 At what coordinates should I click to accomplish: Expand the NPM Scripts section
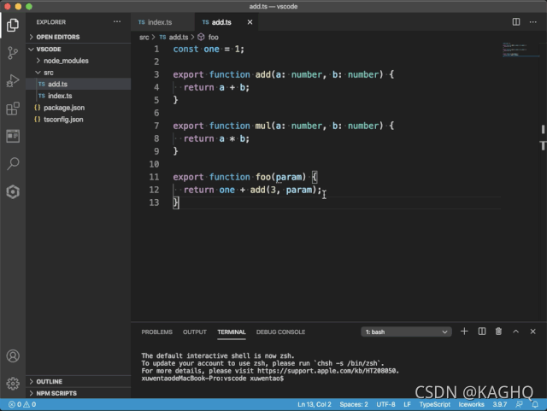79,393
